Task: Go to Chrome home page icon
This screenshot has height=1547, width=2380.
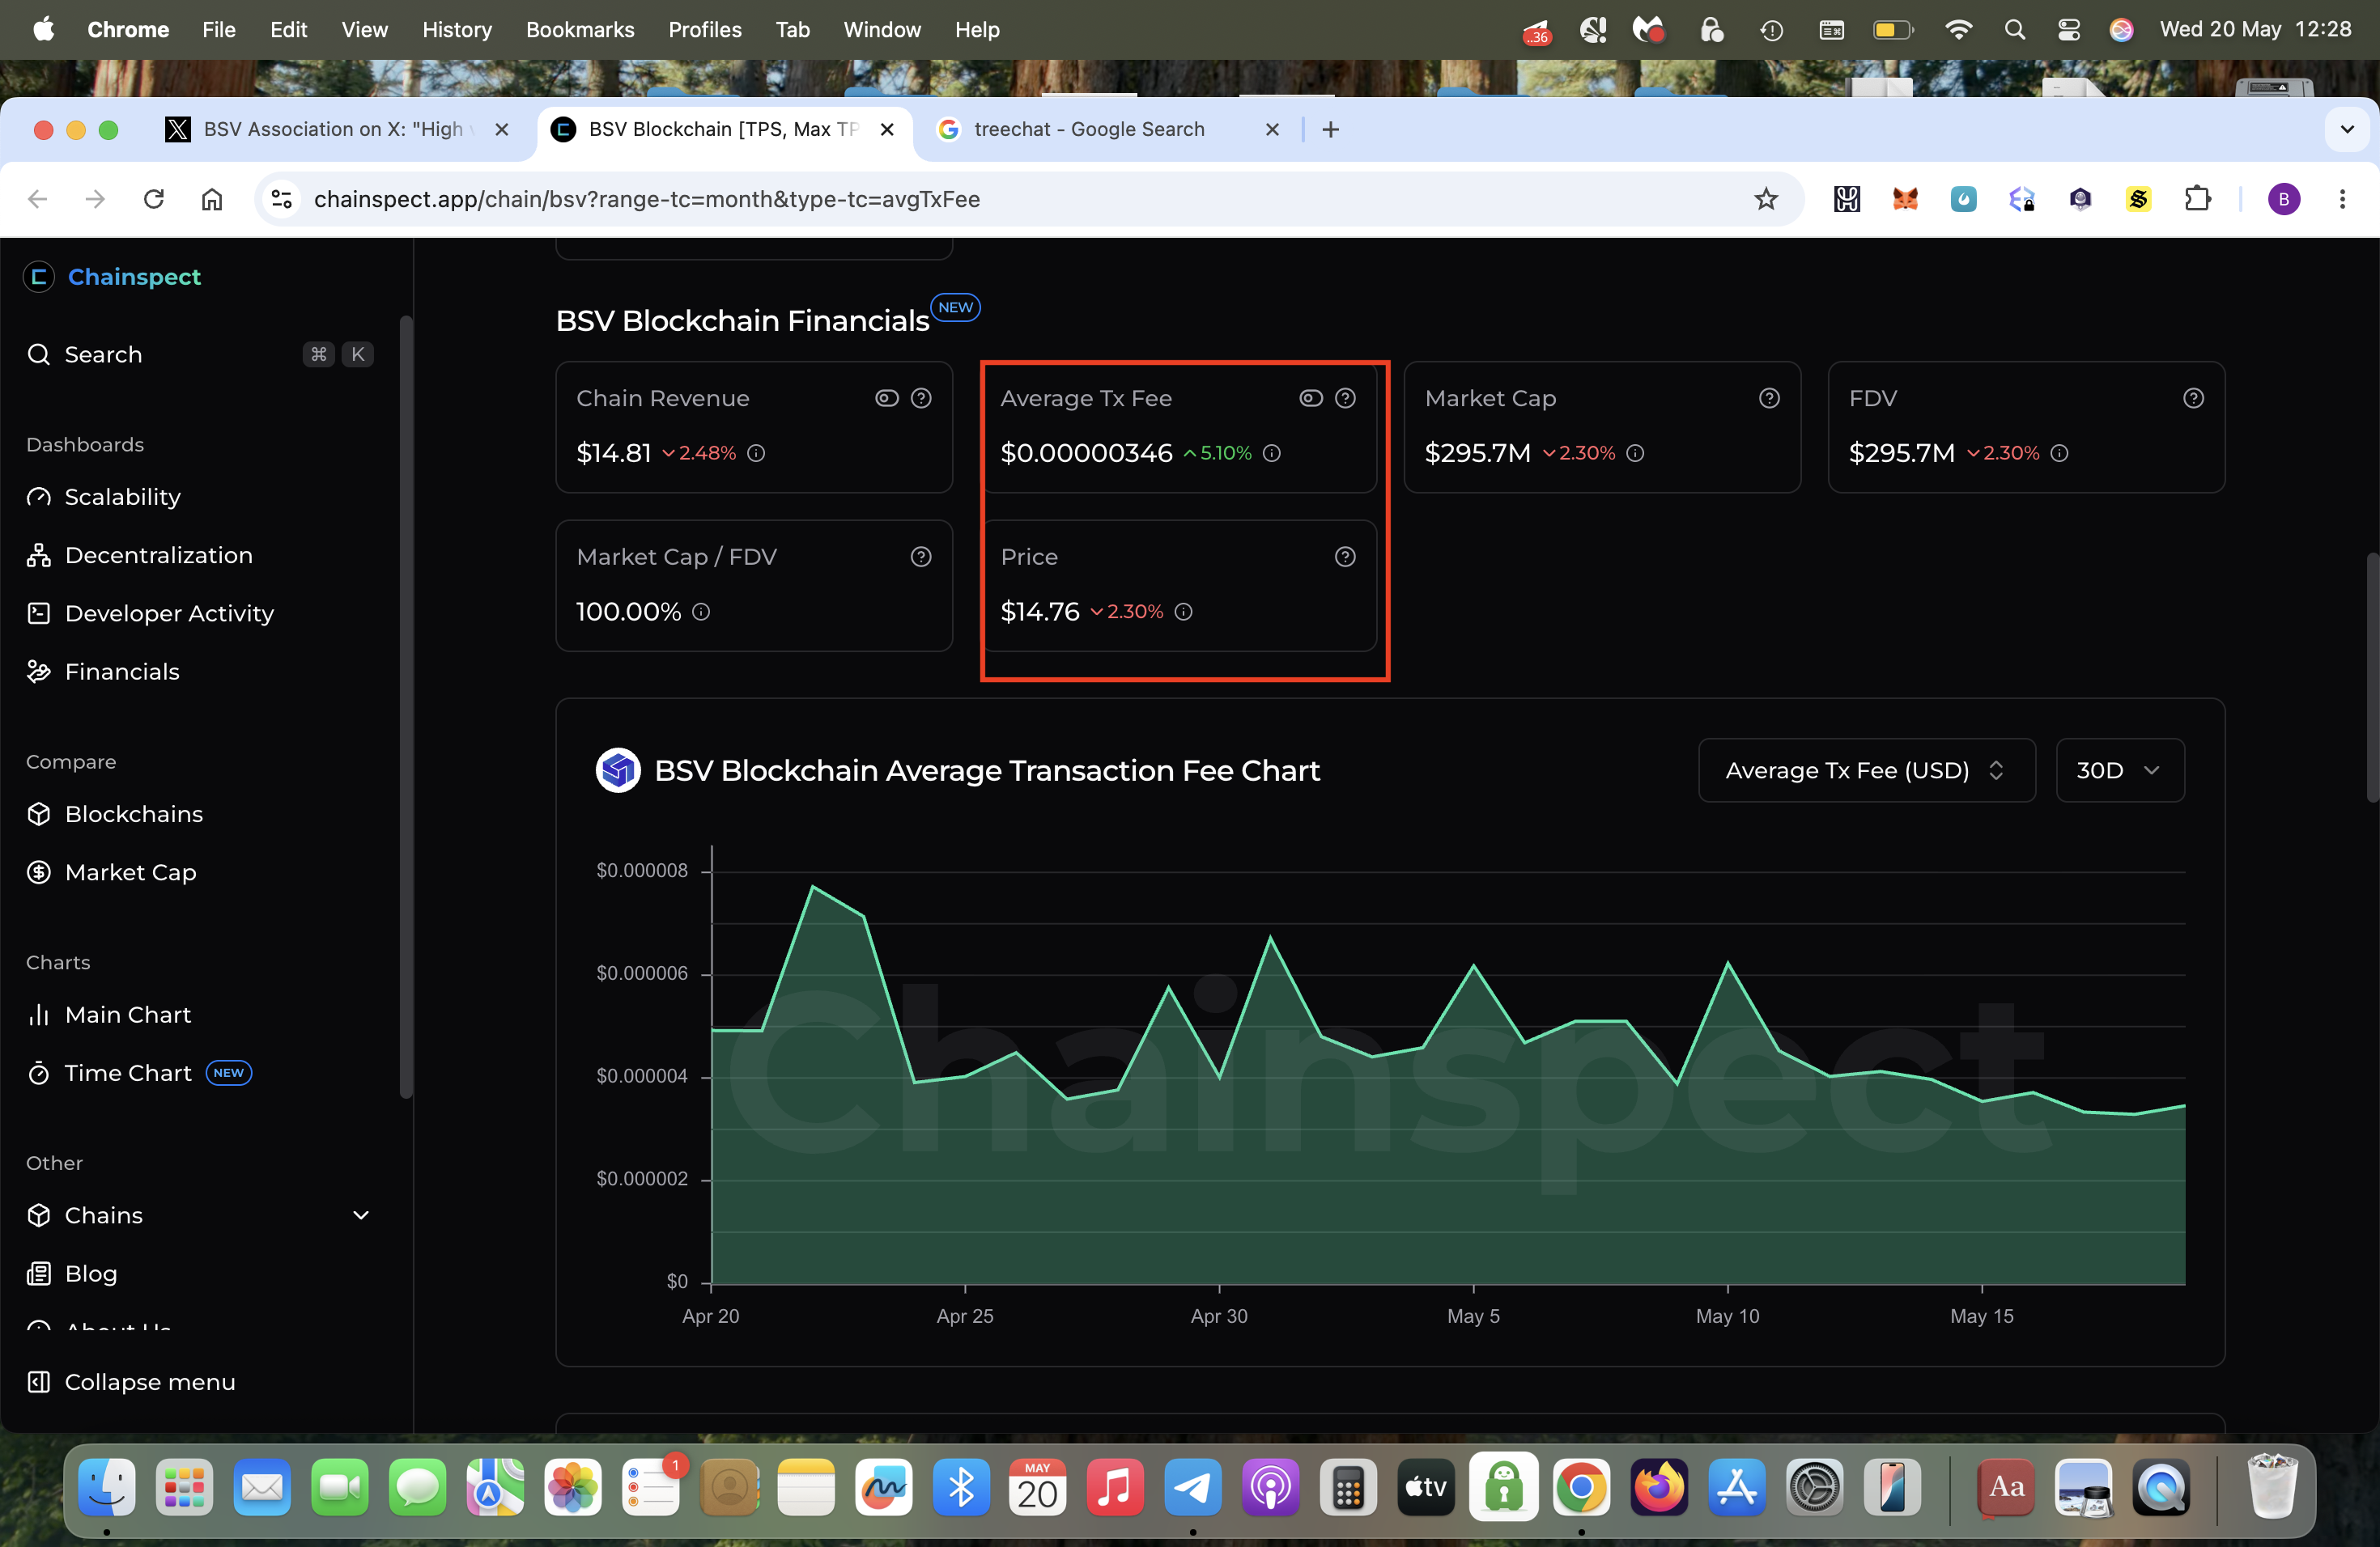Action: pos(212,199)
